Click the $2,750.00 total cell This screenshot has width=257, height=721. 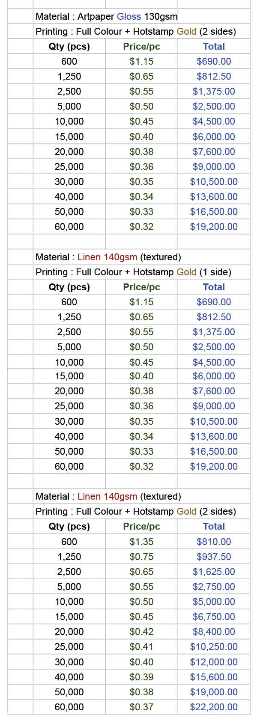(x=214, y=587)
